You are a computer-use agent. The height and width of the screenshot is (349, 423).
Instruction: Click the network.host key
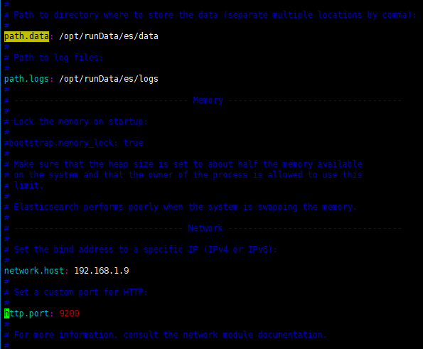click(x=34, y=271)
